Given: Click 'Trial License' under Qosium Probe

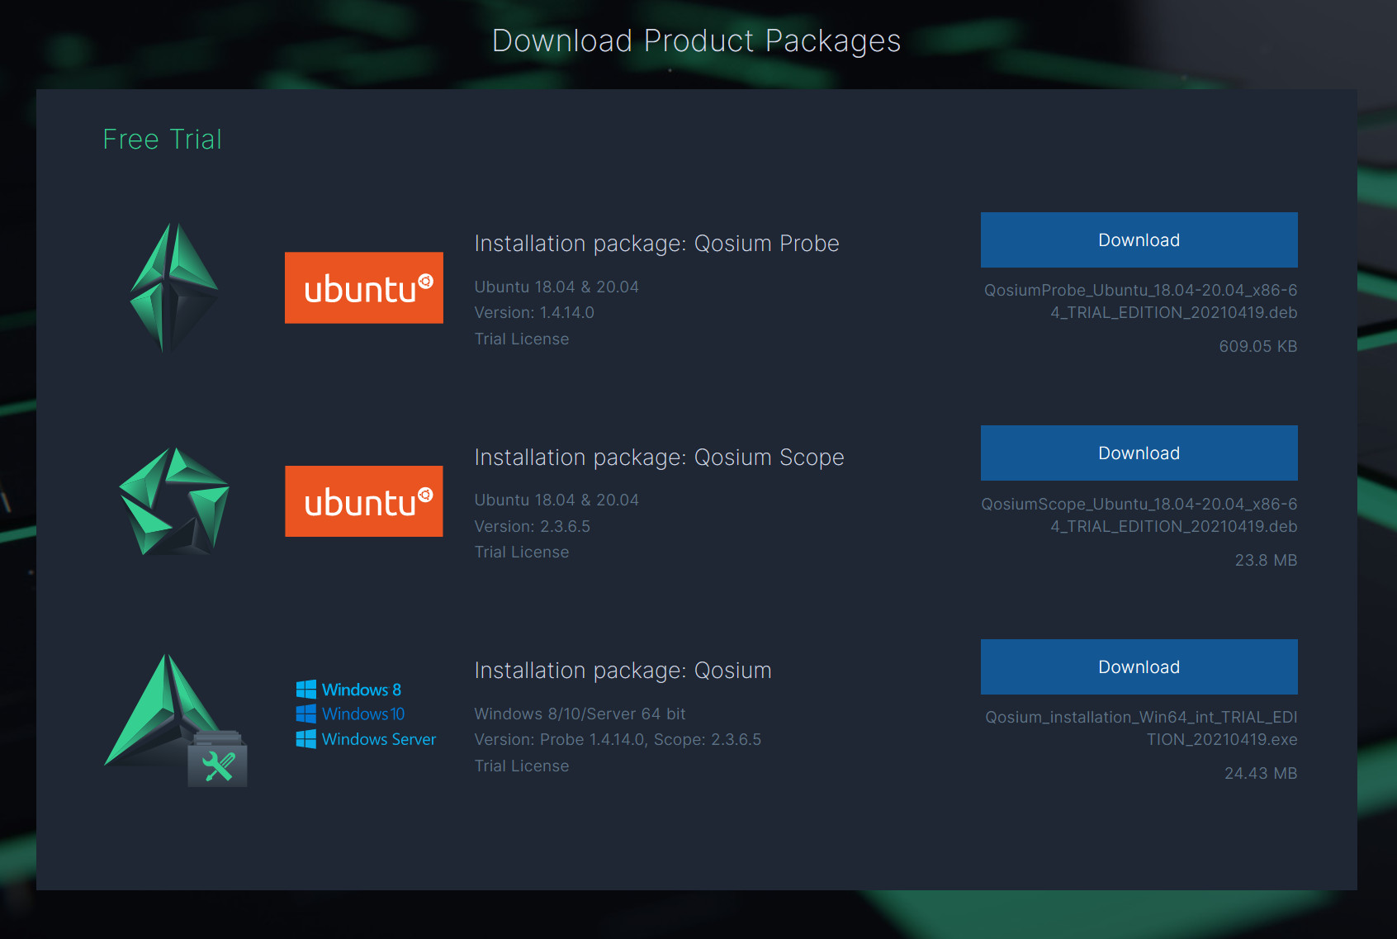Looking at the screenshot, I should pos(522,339).
